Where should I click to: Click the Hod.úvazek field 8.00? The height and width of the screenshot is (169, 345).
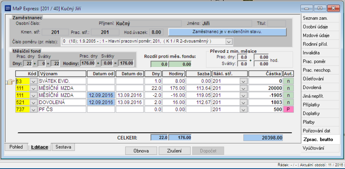(156, 32)
